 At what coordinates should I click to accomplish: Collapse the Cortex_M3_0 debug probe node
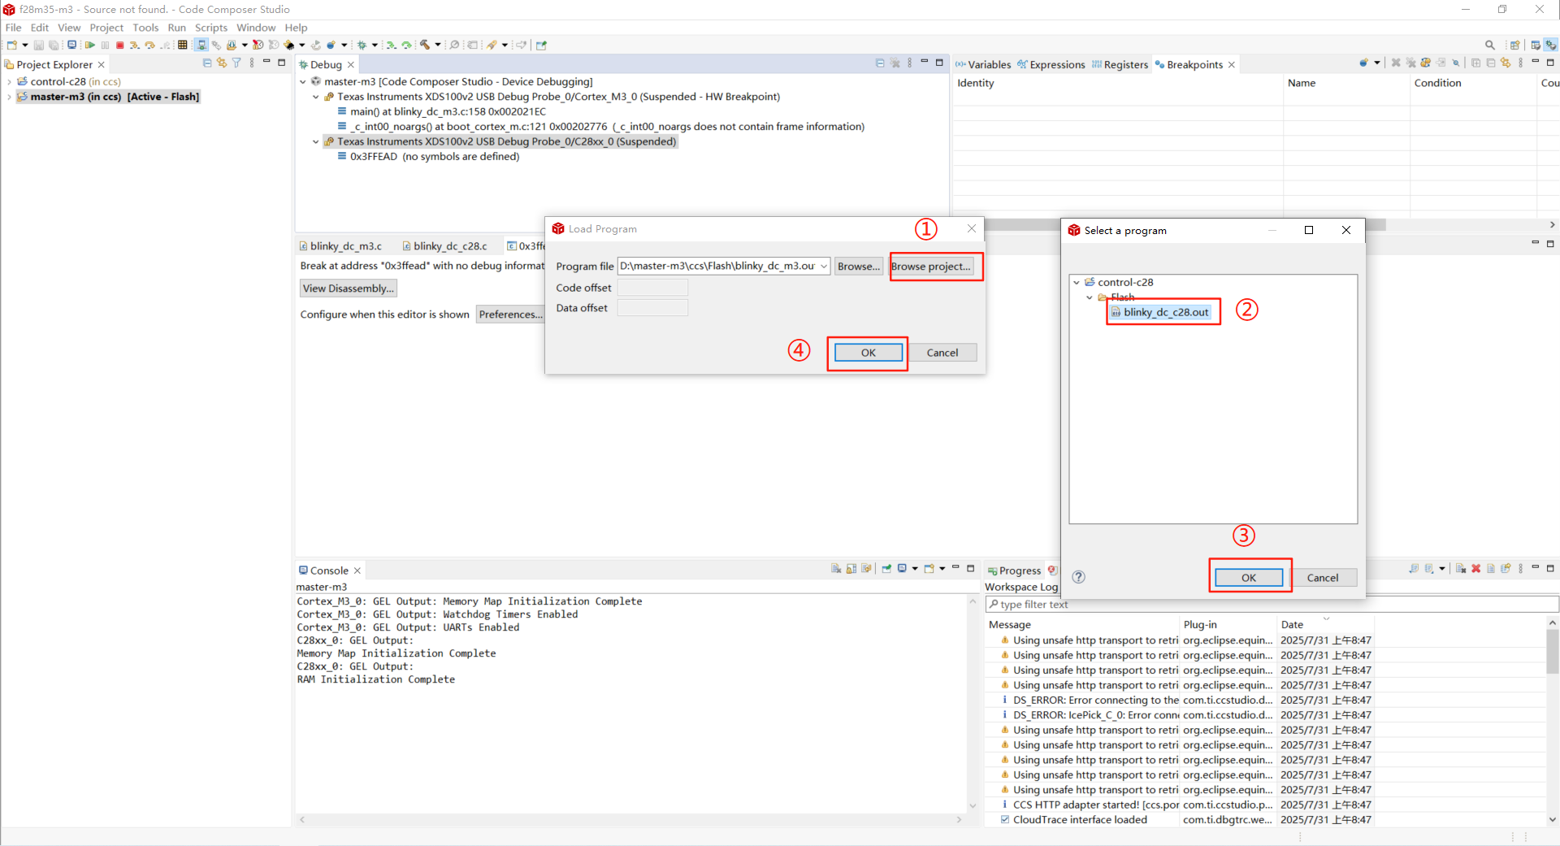point(316,97)
